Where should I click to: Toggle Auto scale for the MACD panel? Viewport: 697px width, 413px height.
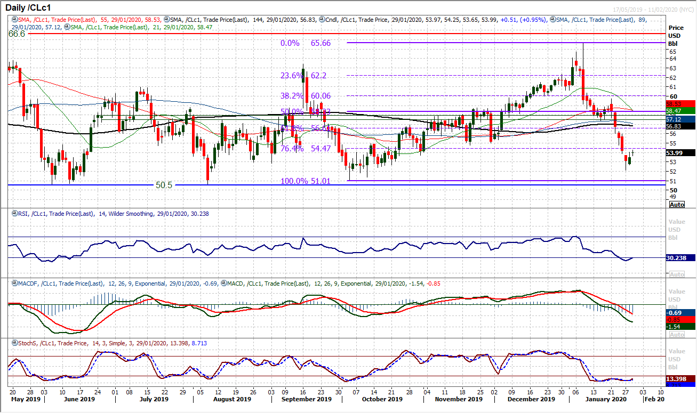676,334
